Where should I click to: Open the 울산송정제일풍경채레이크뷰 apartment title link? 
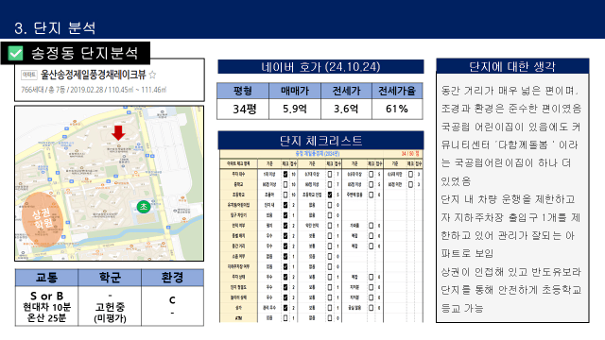[94, 75]
